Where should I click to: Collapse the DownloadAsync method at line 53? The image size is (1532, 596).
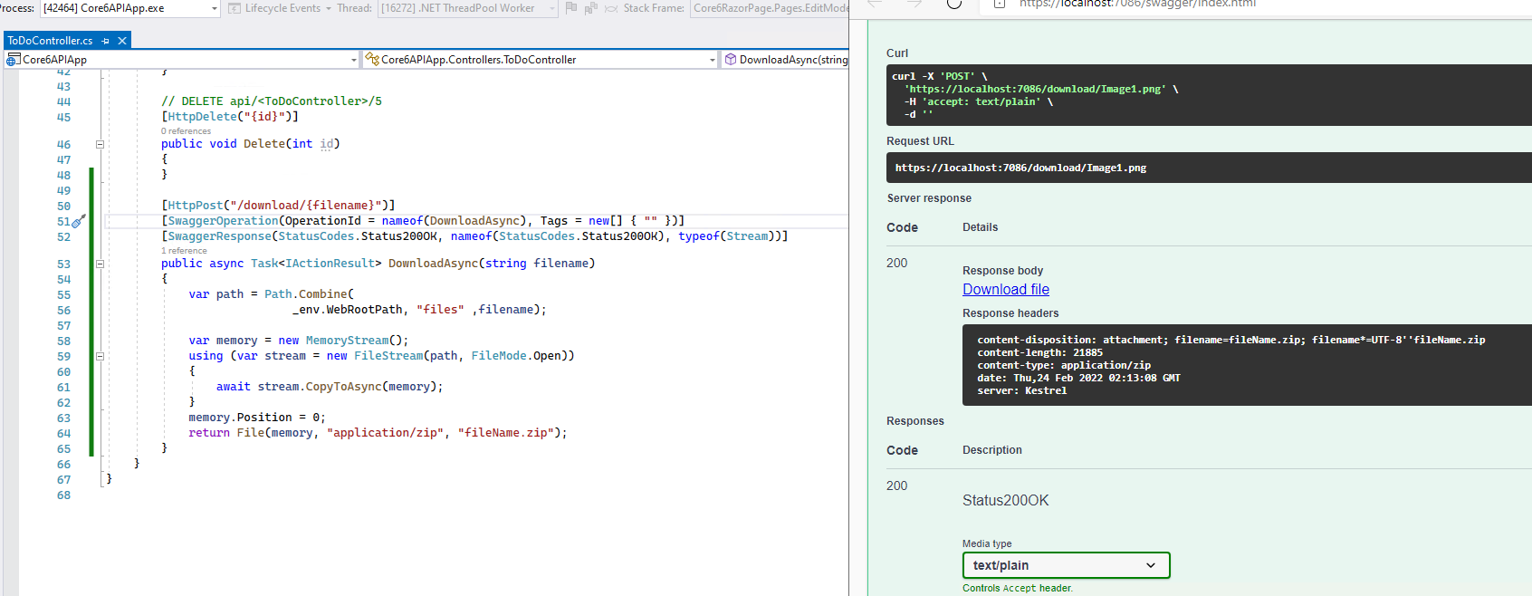coord(101,264)
